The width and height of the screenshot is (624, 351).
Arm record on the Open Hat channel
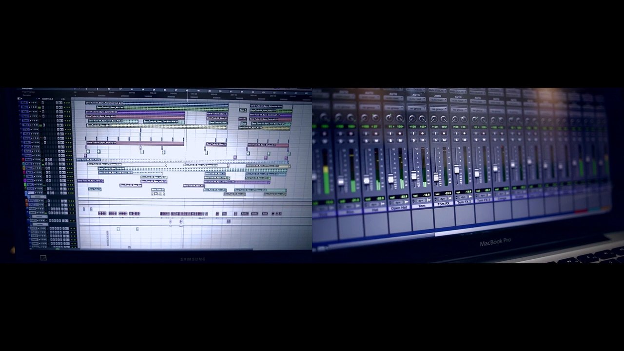click(x=400, y=134)
